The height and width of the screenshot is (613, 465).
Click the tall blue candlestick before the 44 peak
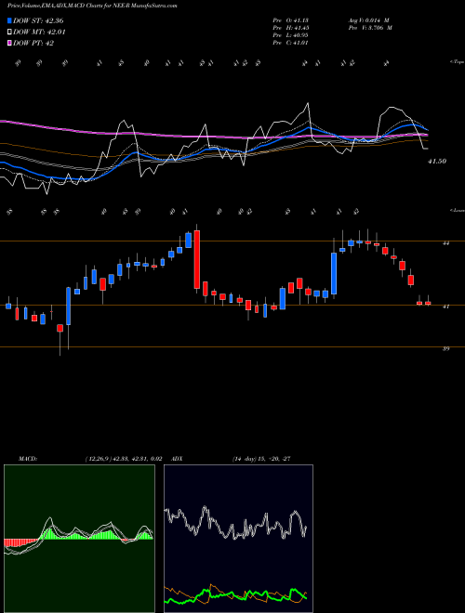(334, 273)
